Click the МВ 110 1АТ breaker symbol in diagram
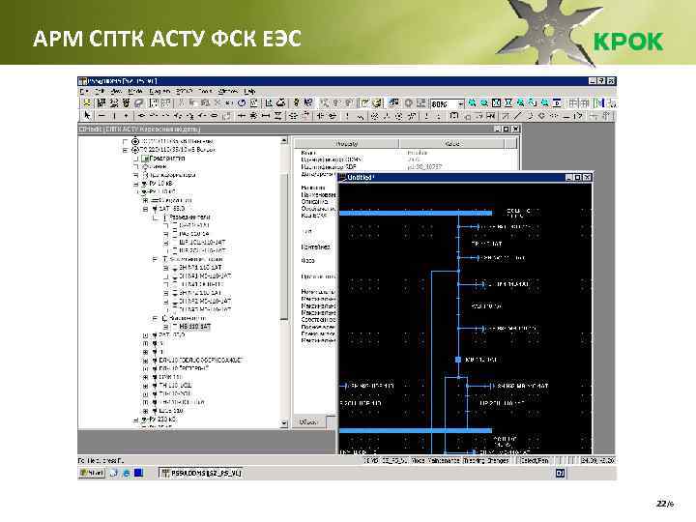 [x=458, y=360]
